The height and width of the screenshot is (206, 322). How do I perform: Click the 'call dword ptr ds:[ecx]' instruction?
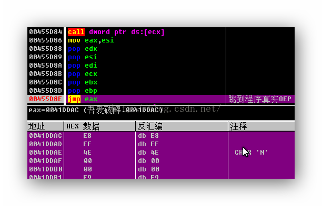116,32
